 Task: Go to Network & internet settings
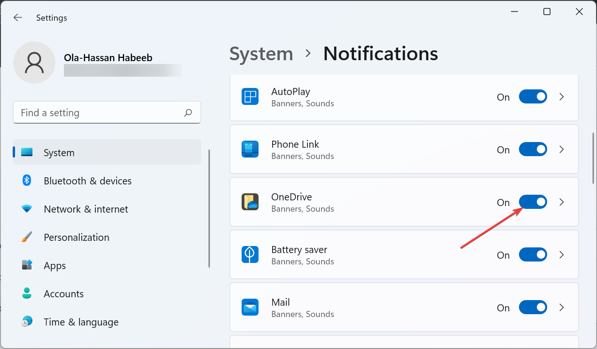(x=107, y=209)
